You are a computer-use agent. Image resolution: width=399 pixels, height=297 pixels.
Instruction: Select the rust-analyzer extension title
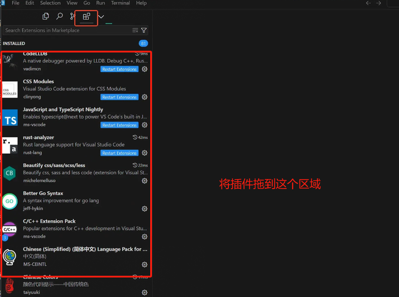pyautogui.click(x=39, y=137)
